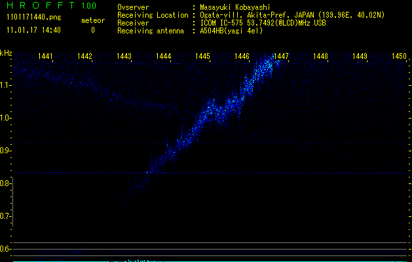Image resolution: width=412 pixels, height=262 pixels.
Task: Click time axis marker 1444
Action: (164, 56)
